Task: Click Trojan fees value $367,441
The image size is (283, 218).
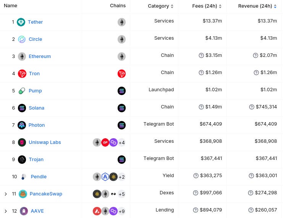Action: [211, 158]
